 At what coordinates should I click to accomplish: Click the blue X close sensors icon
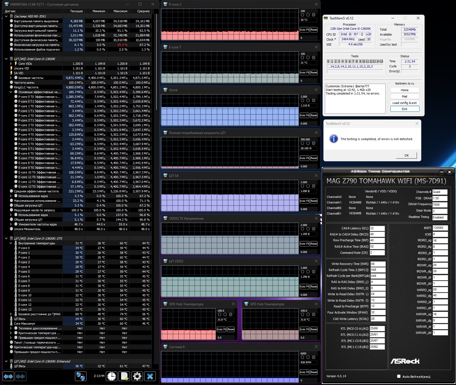[150, 376]
